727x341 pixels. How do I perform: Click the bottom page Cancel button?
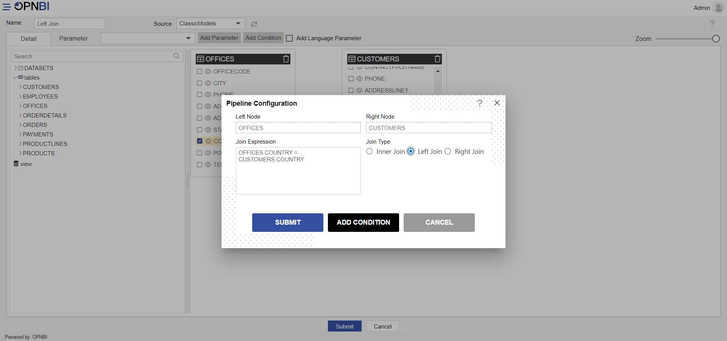[382, 326]
